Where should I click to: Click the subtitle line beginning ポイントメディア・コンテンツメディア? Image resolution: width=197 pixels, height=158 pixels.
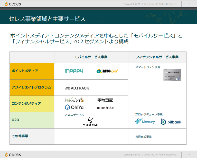96,36
